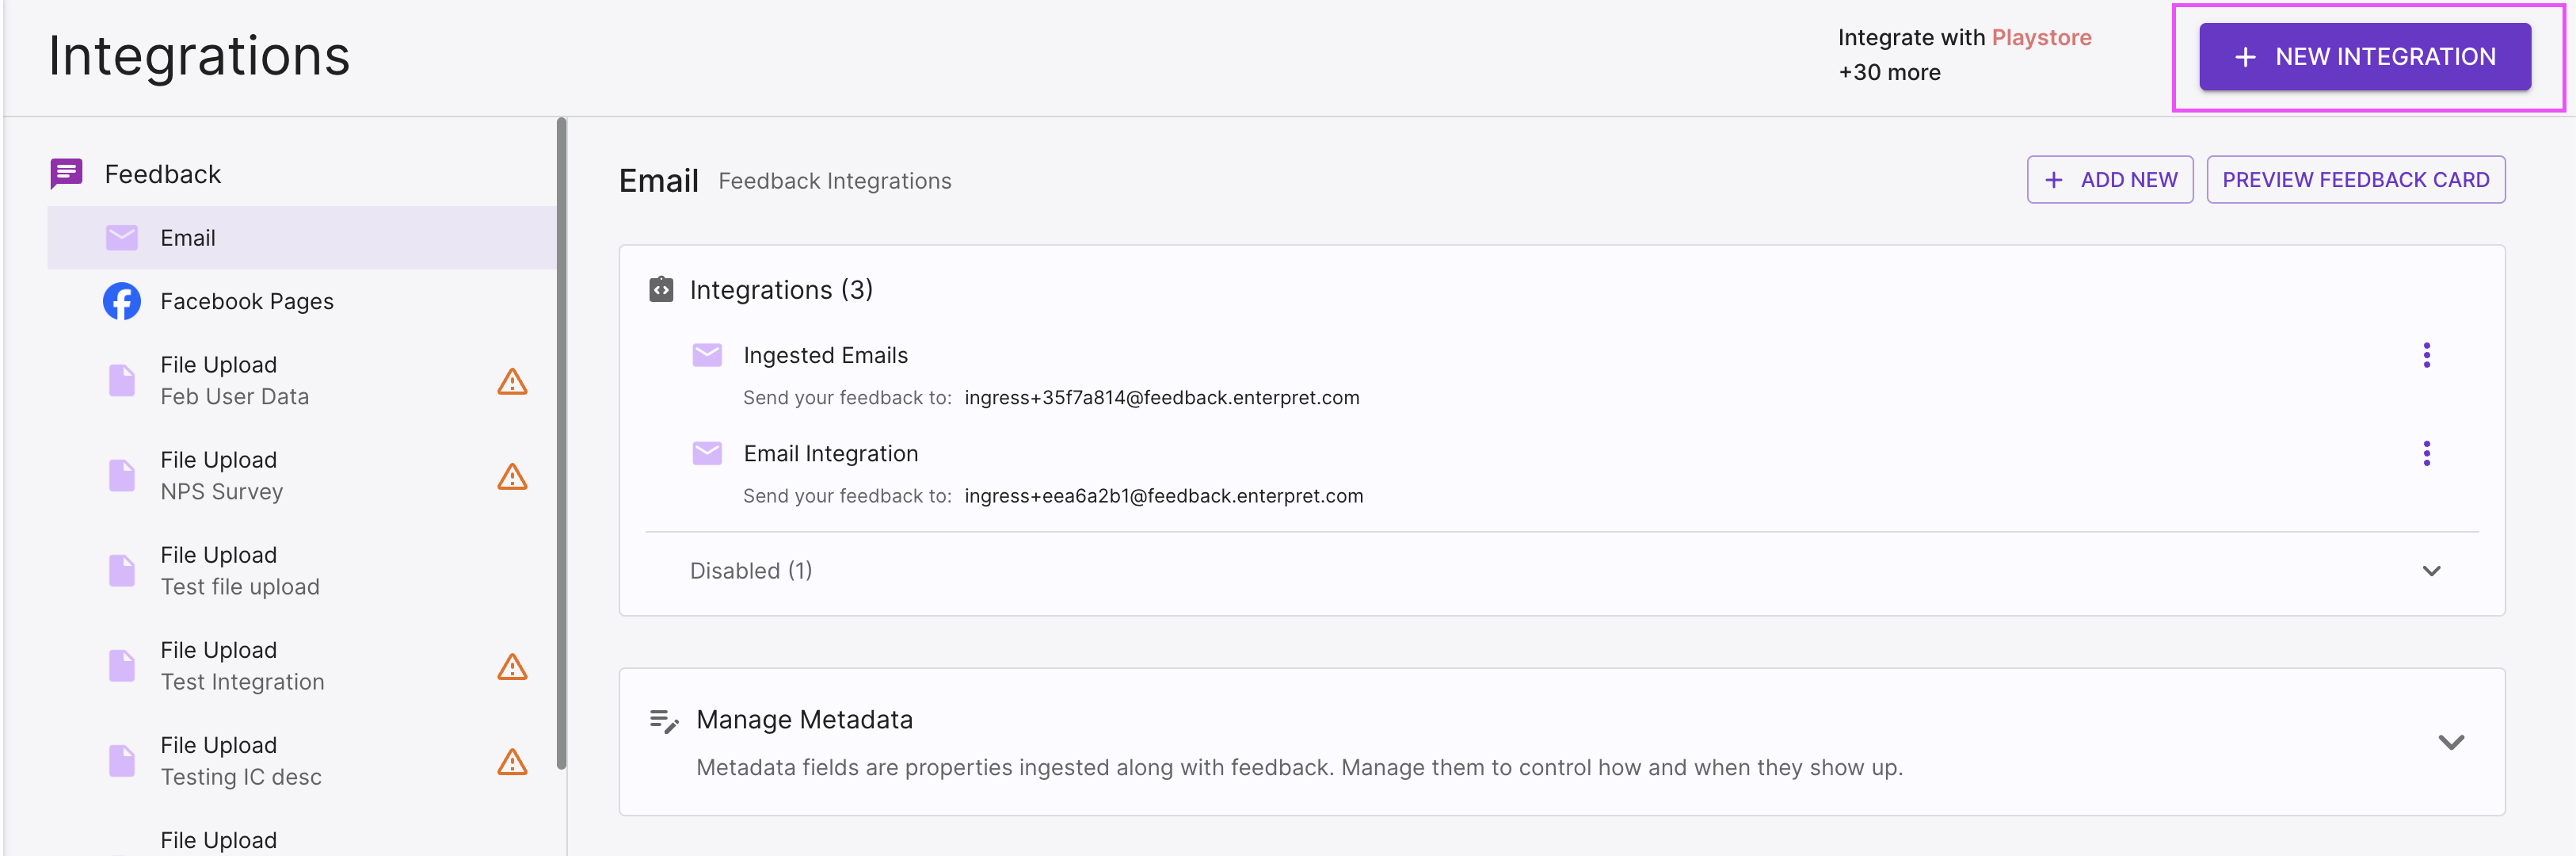Click the Facebook Pages logo icon
The width and height of the screenshot is (2576, 856).
tap(122, 301)
